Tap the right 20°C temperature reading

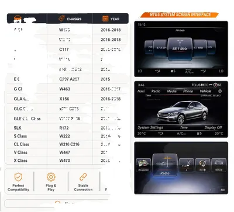click(219, 134)
